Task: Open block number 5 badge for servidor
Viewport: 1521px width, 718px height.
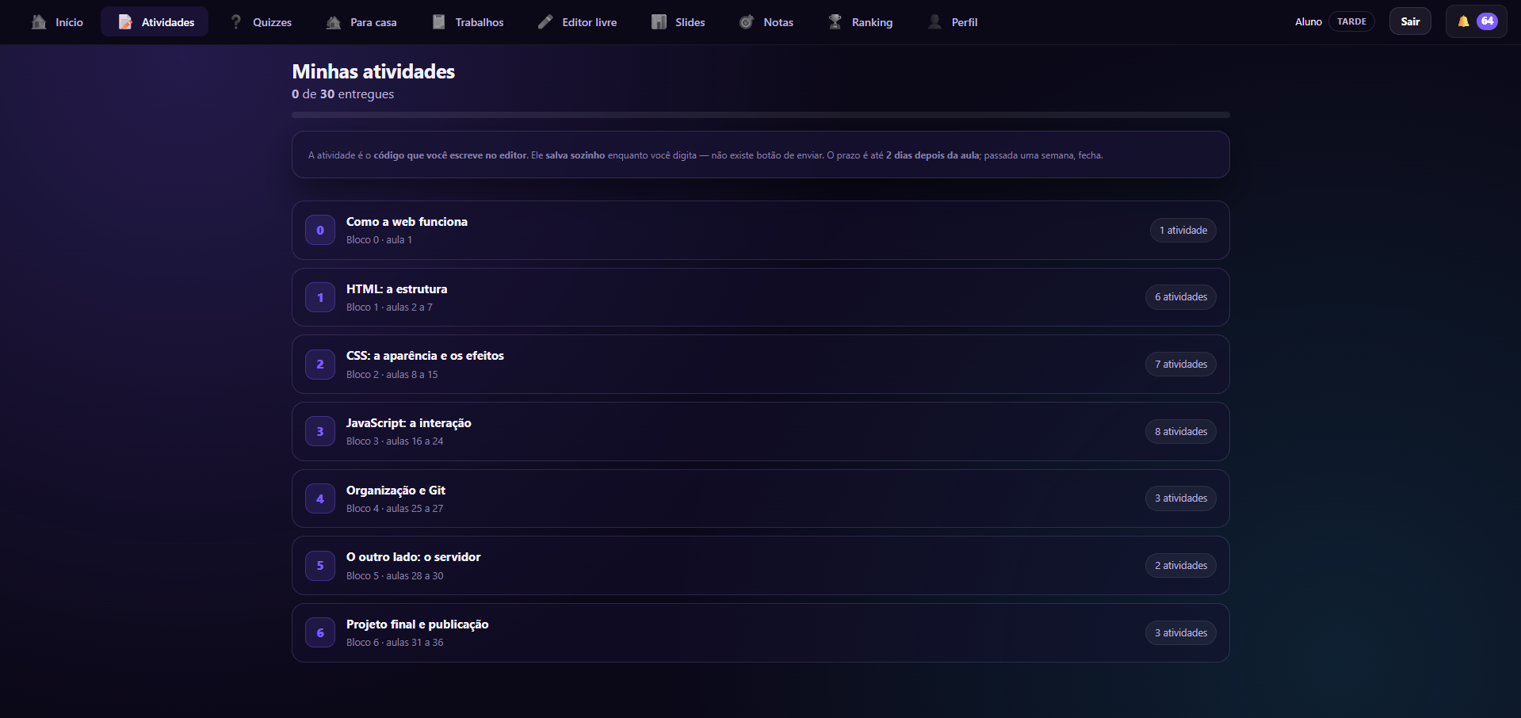Action: (320, 566)
